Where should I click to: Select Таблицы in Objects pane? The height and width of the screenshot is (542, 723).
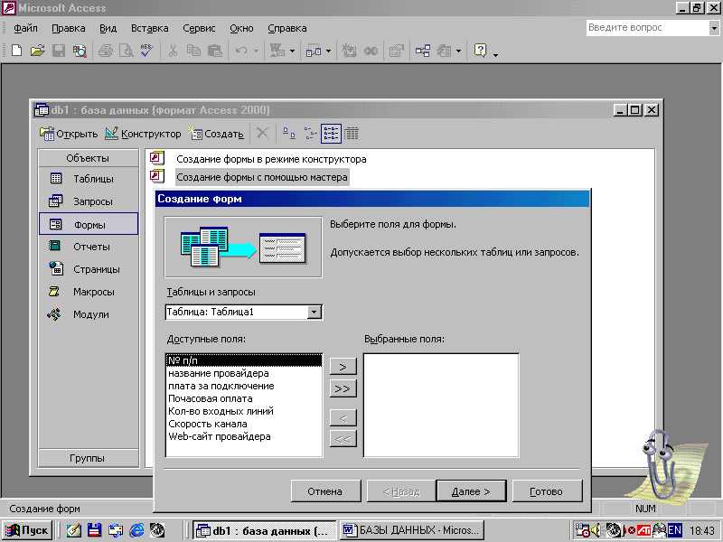89,179
